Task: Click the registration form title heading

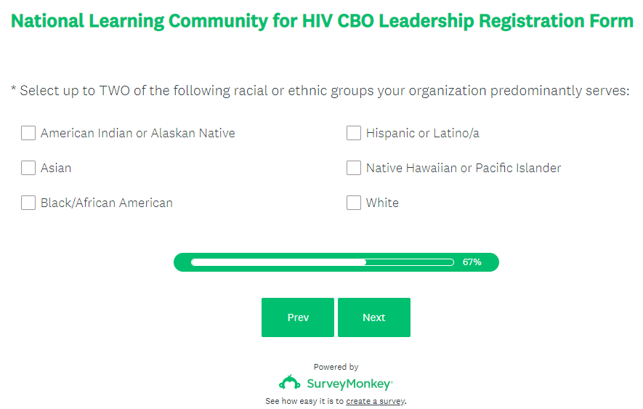Action: [322, 20]
